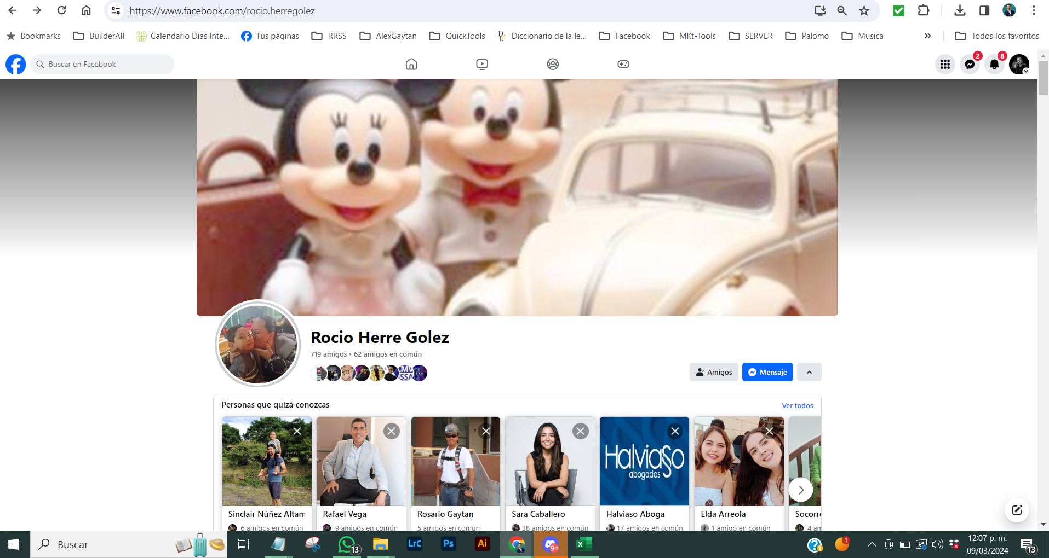The height and width of the screenshot is (558, 1049).
Task: View site information icon in address bar
Action: coord(115,10)
